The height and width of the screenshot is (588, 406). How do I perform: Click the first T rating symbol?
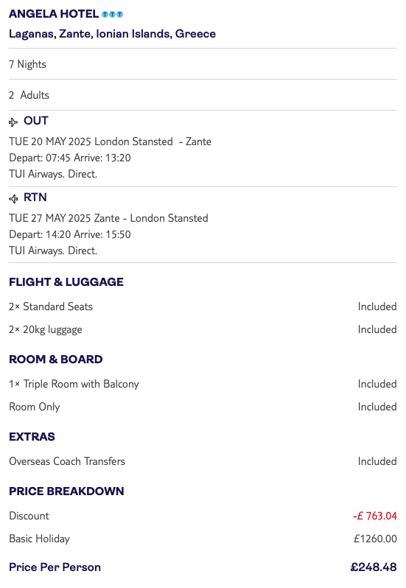105,14
